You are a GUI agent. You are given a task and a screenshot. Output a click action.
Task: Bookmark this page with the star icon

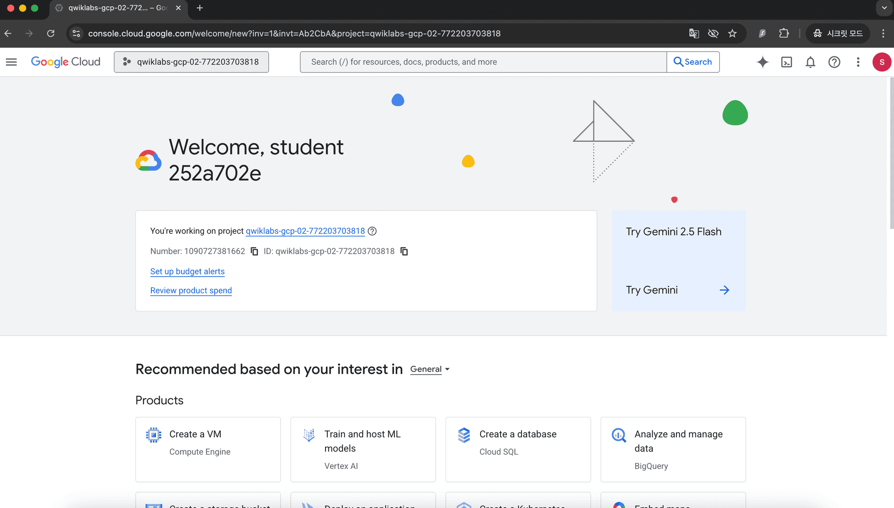click(732, 33)
